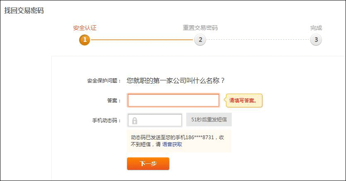Select the 重置交易密码 step label

(x=200, y=28)
